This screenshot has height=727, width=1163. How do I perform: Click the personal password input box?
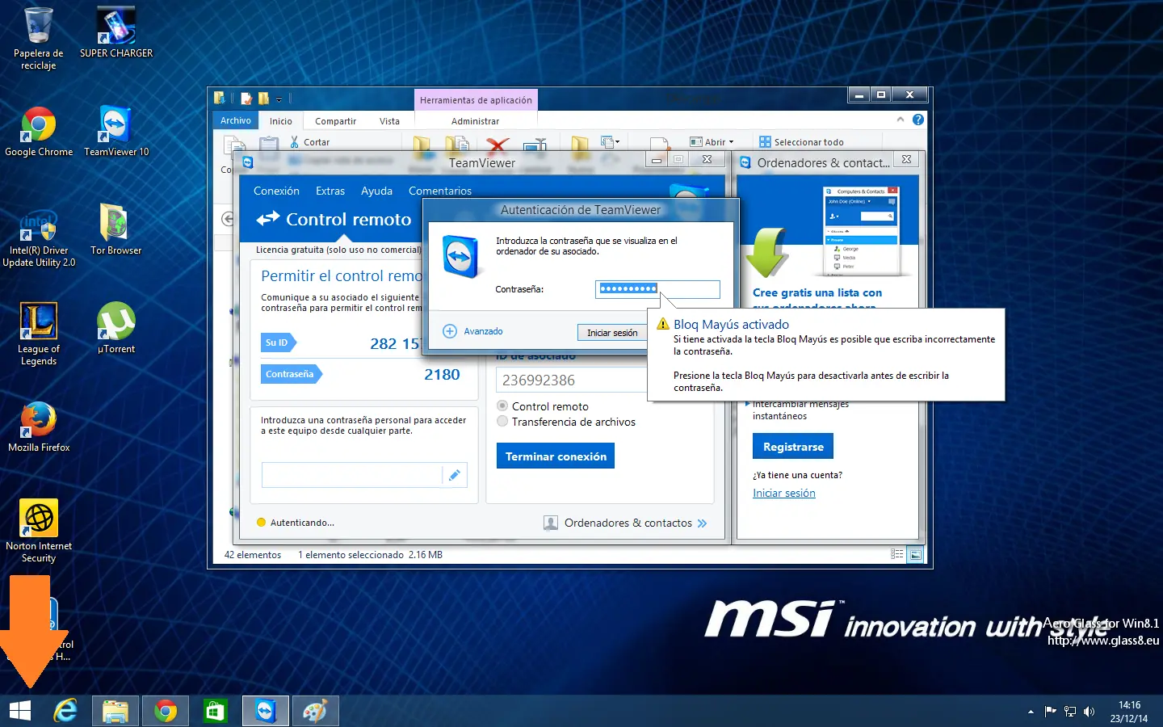352,475
